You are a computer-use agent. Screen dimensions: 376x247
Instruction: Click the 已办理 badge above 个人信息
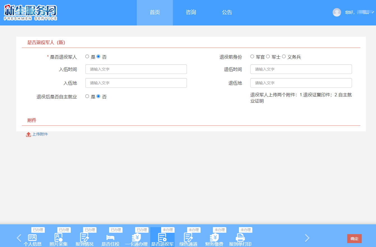click(x=38, y=230)
